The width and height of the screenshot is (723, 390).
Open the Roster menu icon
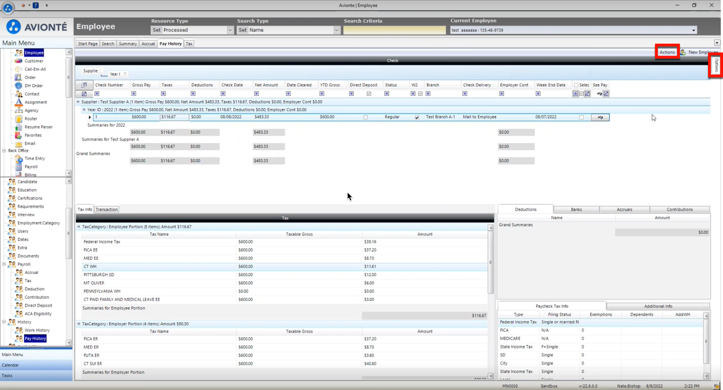point(19,118)
